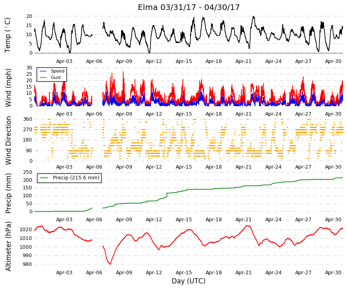Click Apr-15 tick under wind speed chart
Image resolution: width=347 pixels, height=289 pixels.
tap(184, 114)
